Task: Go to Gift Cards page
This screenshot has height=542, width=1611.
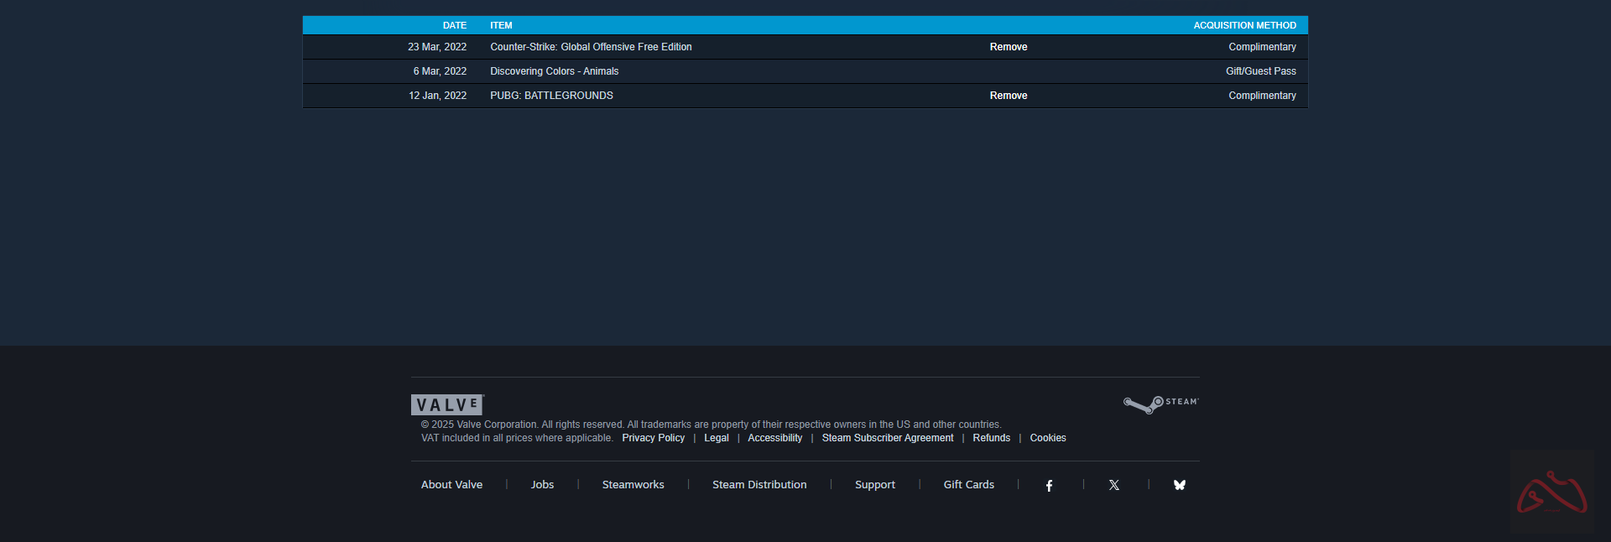Action: pos(968,485)
